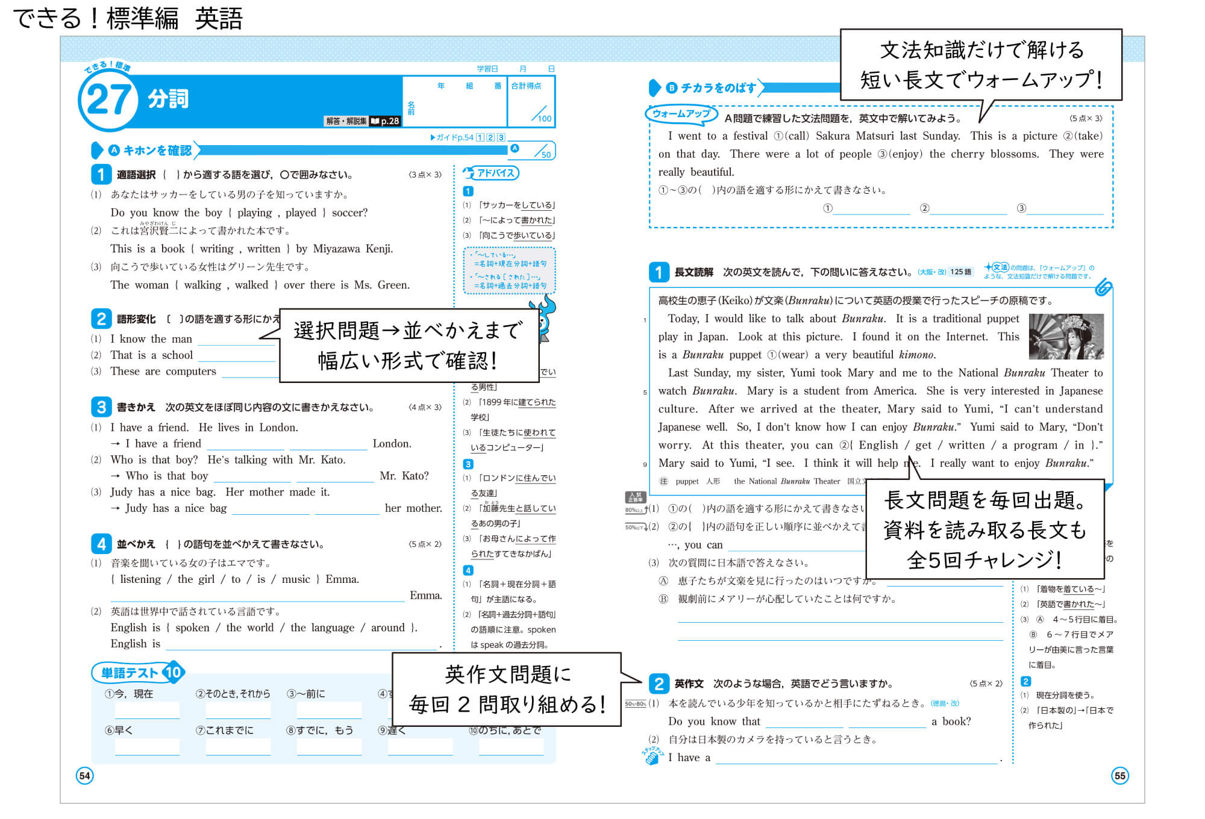The width and height of the screenshot is (1205, 819).
Task: Circle the word "played" in the soccer sentence
Action: click(x=301, y=213)
